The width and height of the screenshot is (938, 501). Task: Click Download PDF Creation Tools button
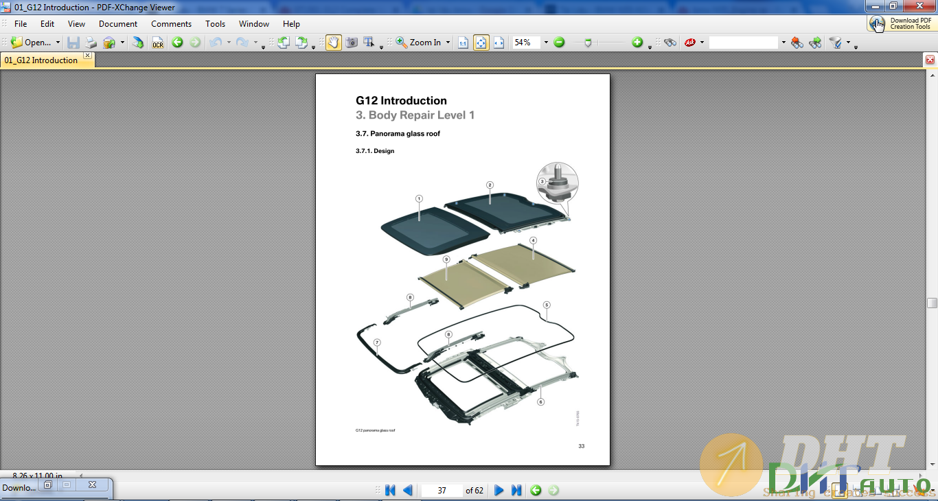[x=902, y=23]
